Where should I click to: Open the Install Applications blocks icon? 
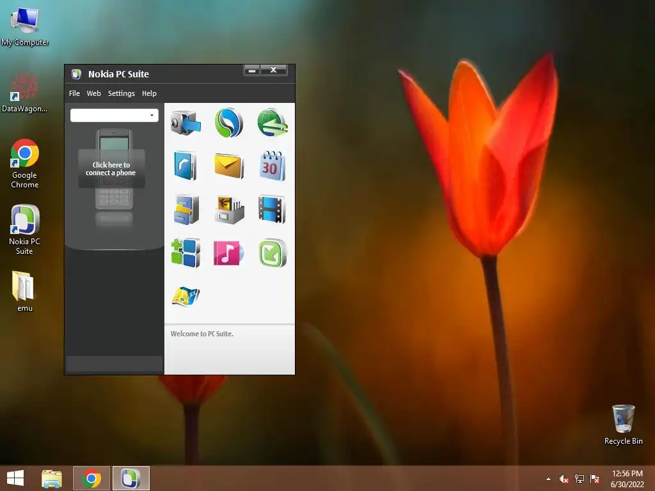coord(185,253)
